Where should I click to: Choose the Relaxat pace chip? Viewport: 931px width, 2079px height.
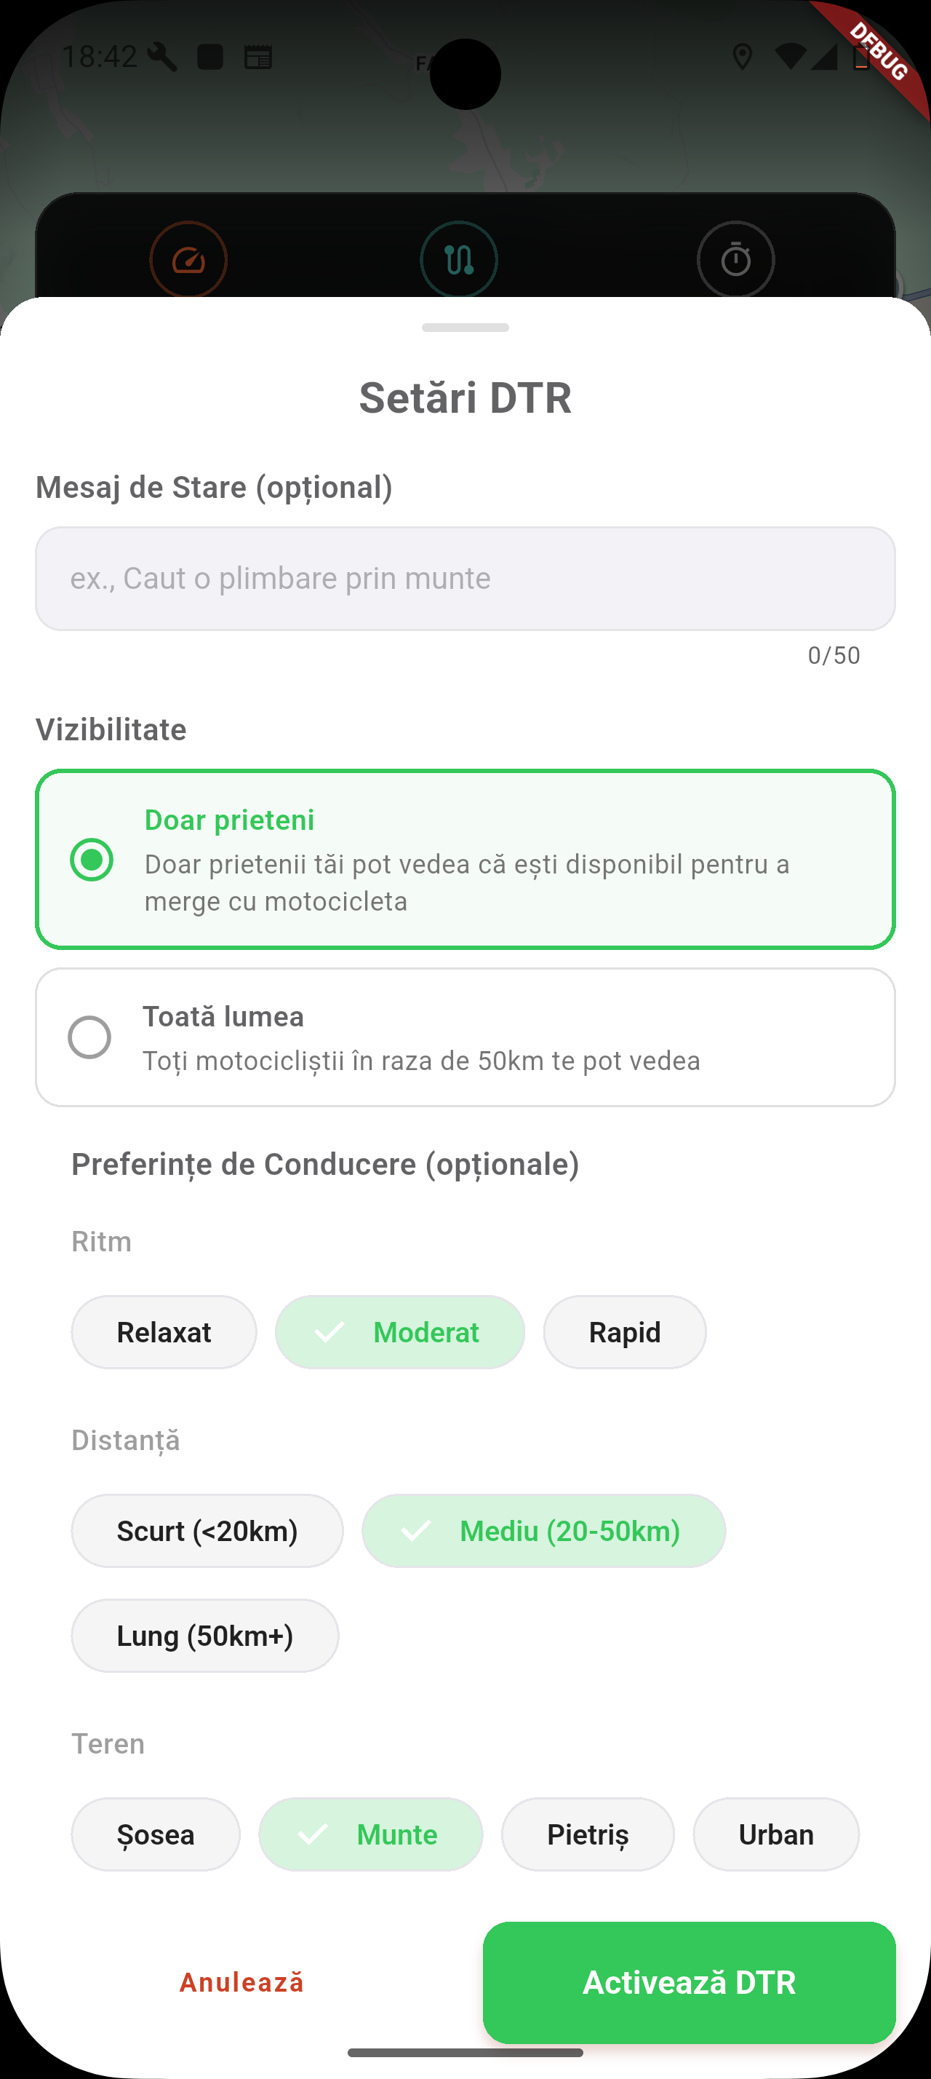[164, 1331]
